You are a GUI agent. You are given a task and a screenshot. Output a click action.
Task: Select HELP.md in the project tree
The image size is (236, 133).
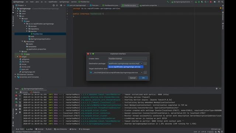[24, 62]
